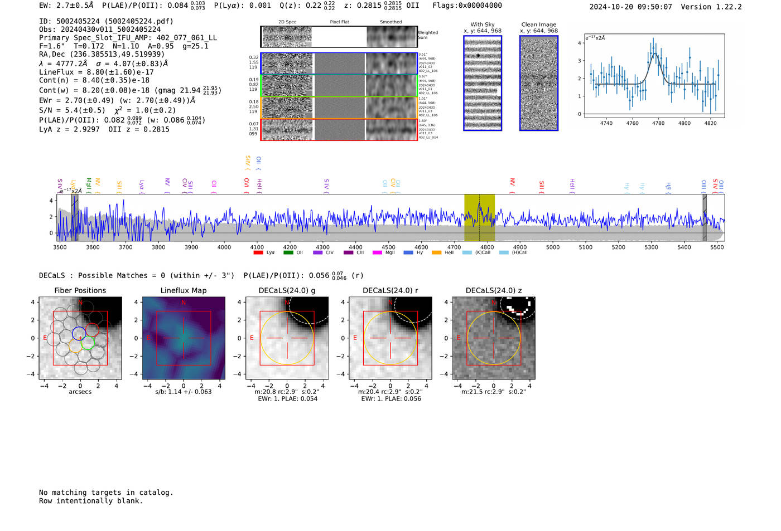Viewport: 781px width, 531px height.
Task: Click the s/b: 1.14 +/- 0.063 caption
Action: [184, 392]
